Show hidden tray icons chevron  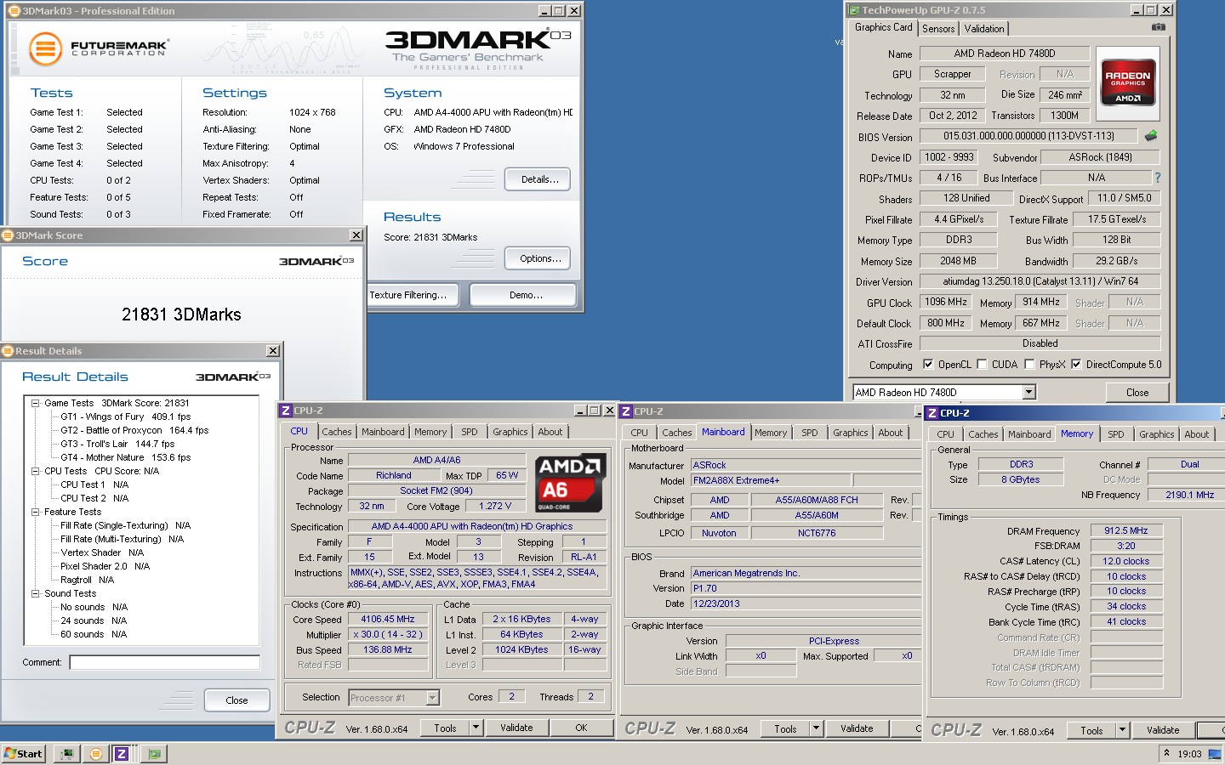(x=1166, y=753)
